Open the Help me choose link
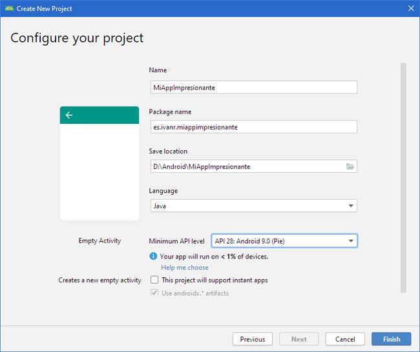Screen dimensions: 420x352 (185, 268)
